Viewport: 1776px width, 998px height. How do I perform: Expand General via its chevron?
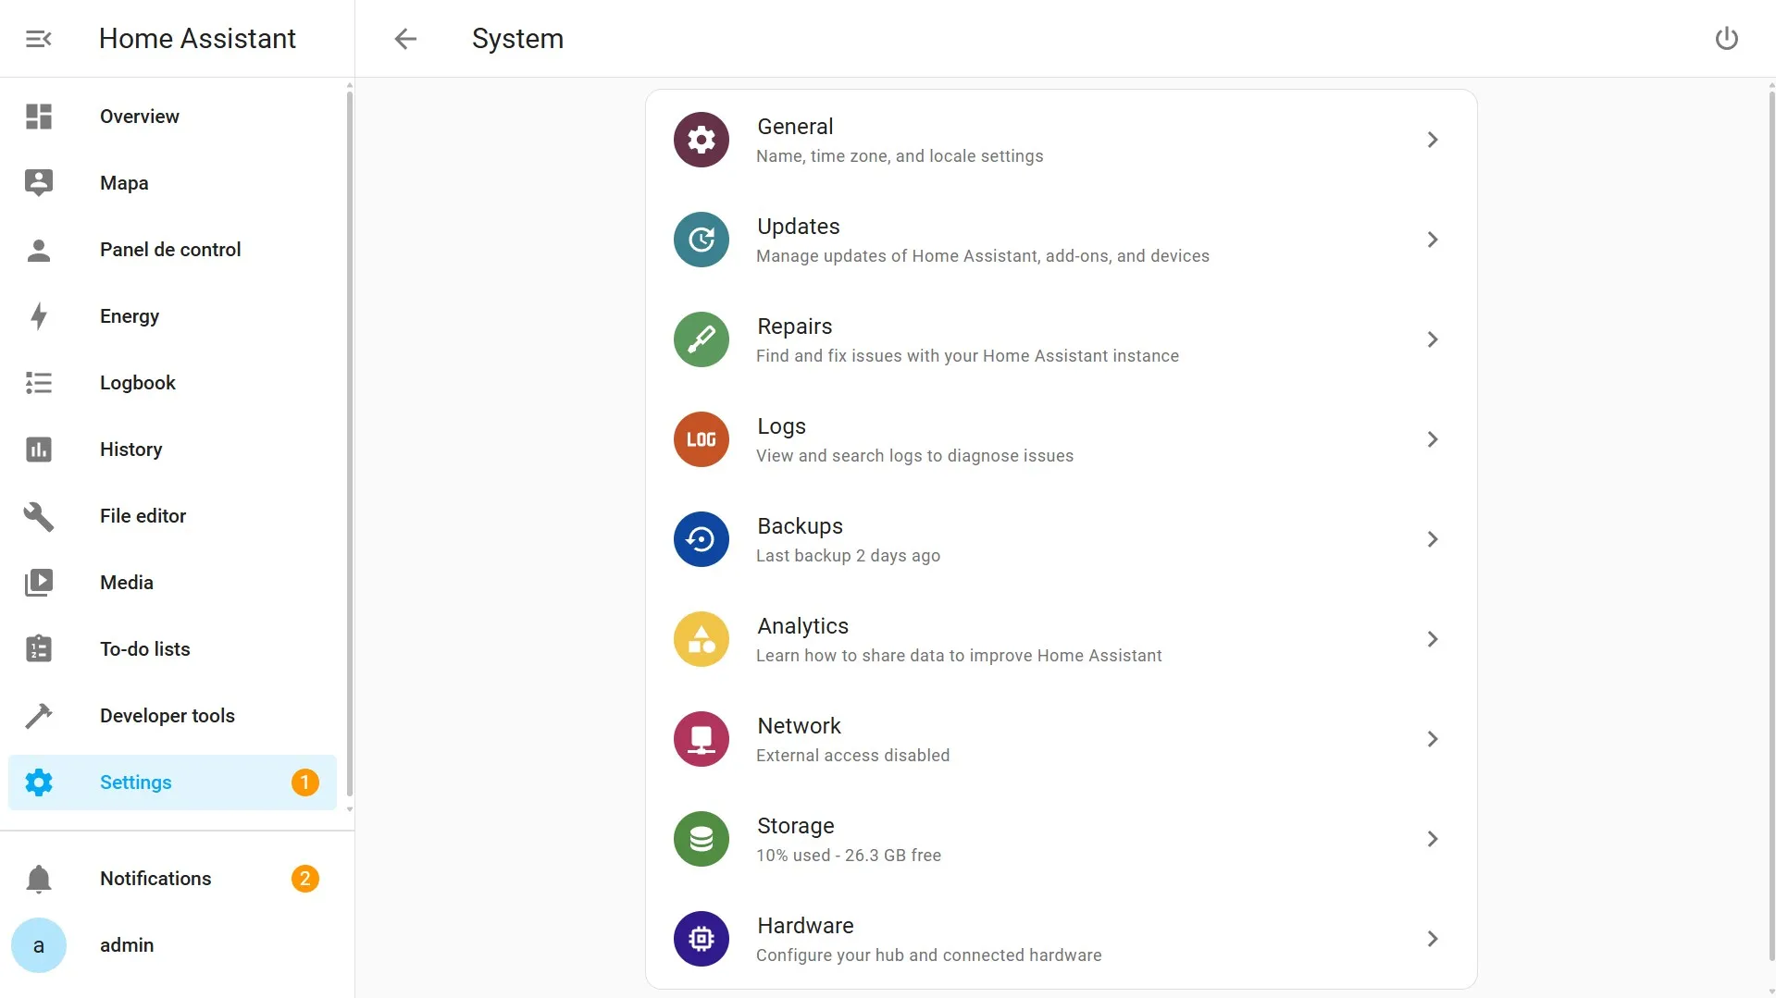[x=1433, y=140]
